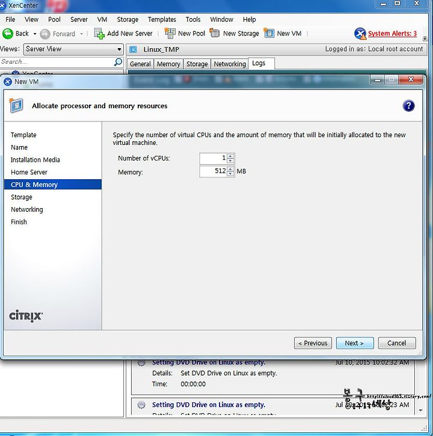Switch to the Logs tab

262,63
